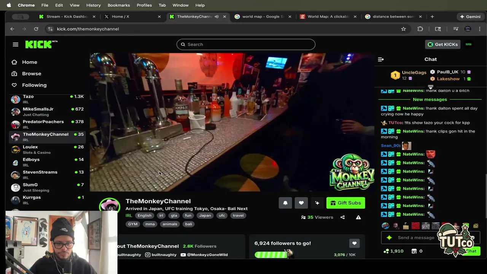Open Chrome three-dot menu
This screenshot has width=487, height=274.
pyautogui.click(x=479, y=29)
